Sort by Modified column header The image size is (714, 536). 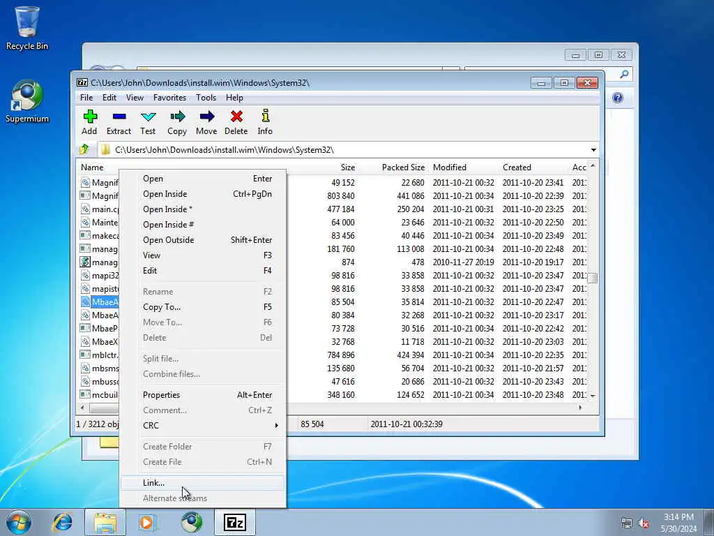pyautogui.click(x=450, y=167)
